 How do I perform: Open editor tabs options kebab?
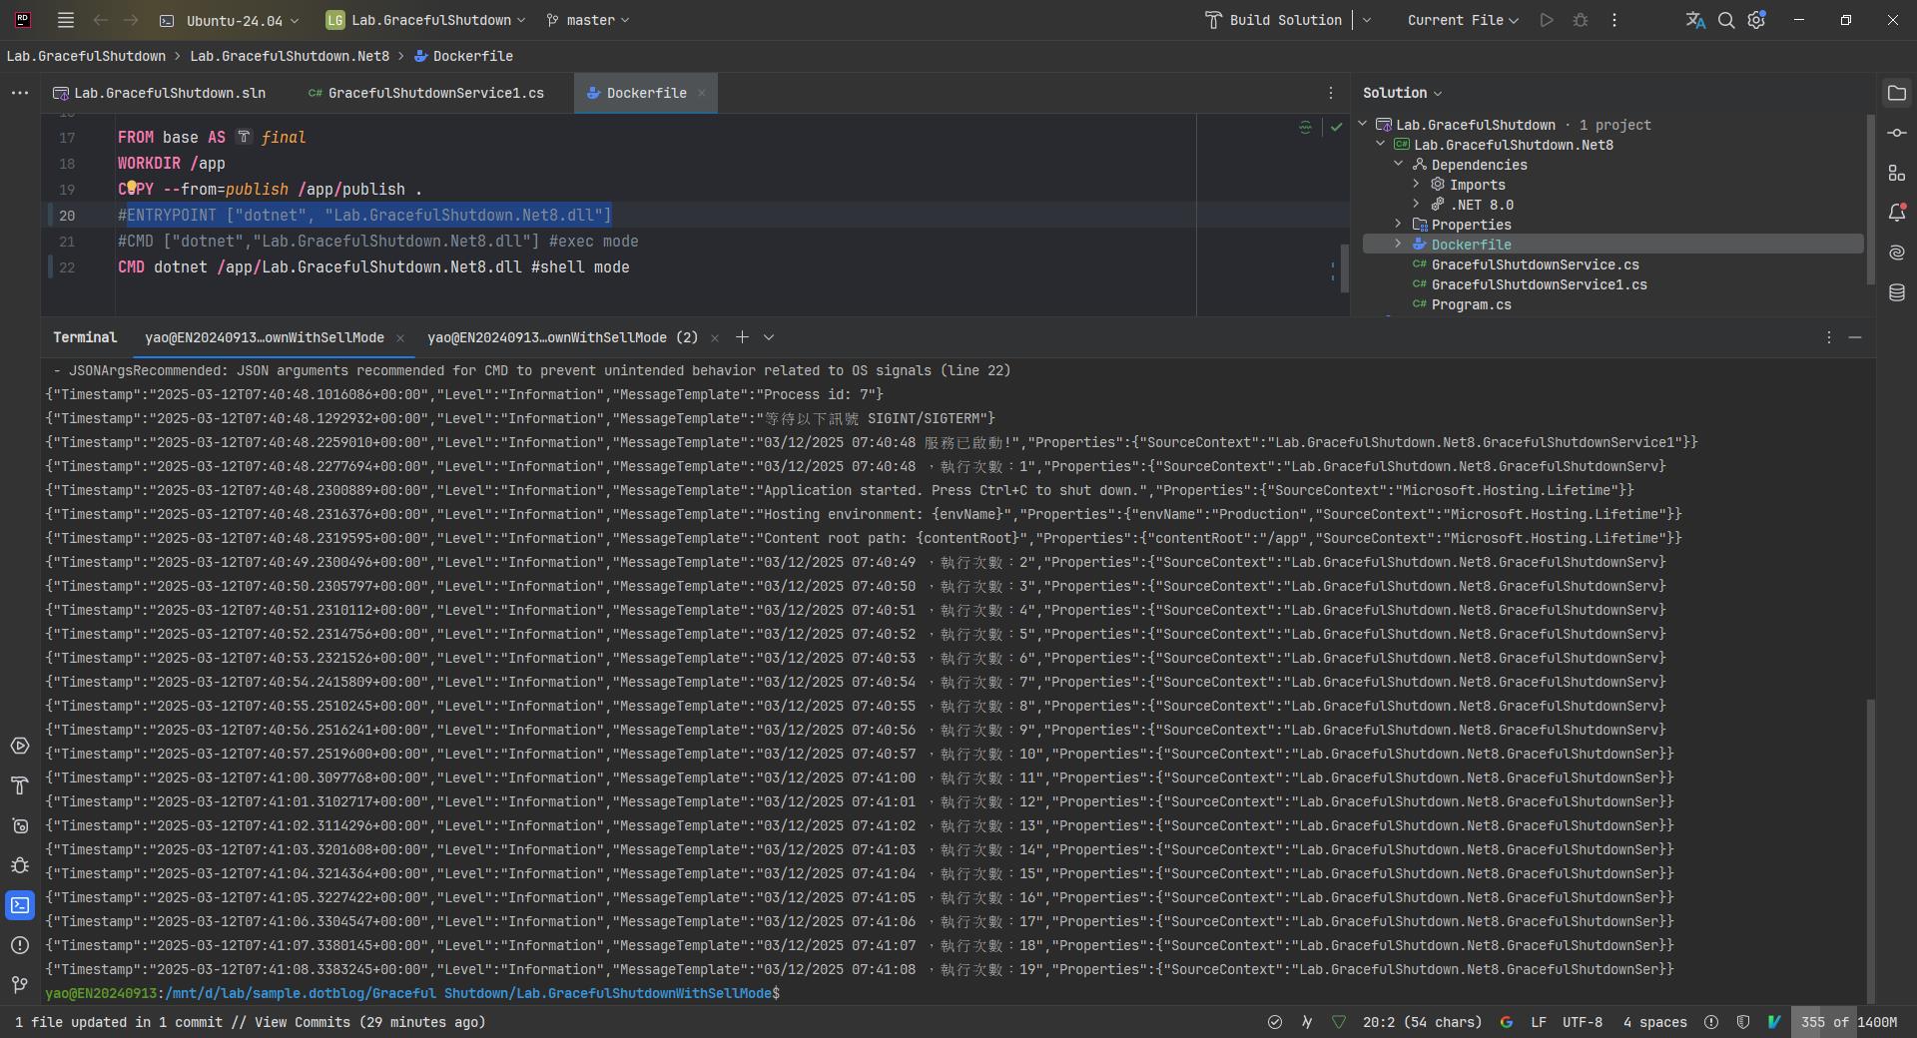tap(1331, 93)
